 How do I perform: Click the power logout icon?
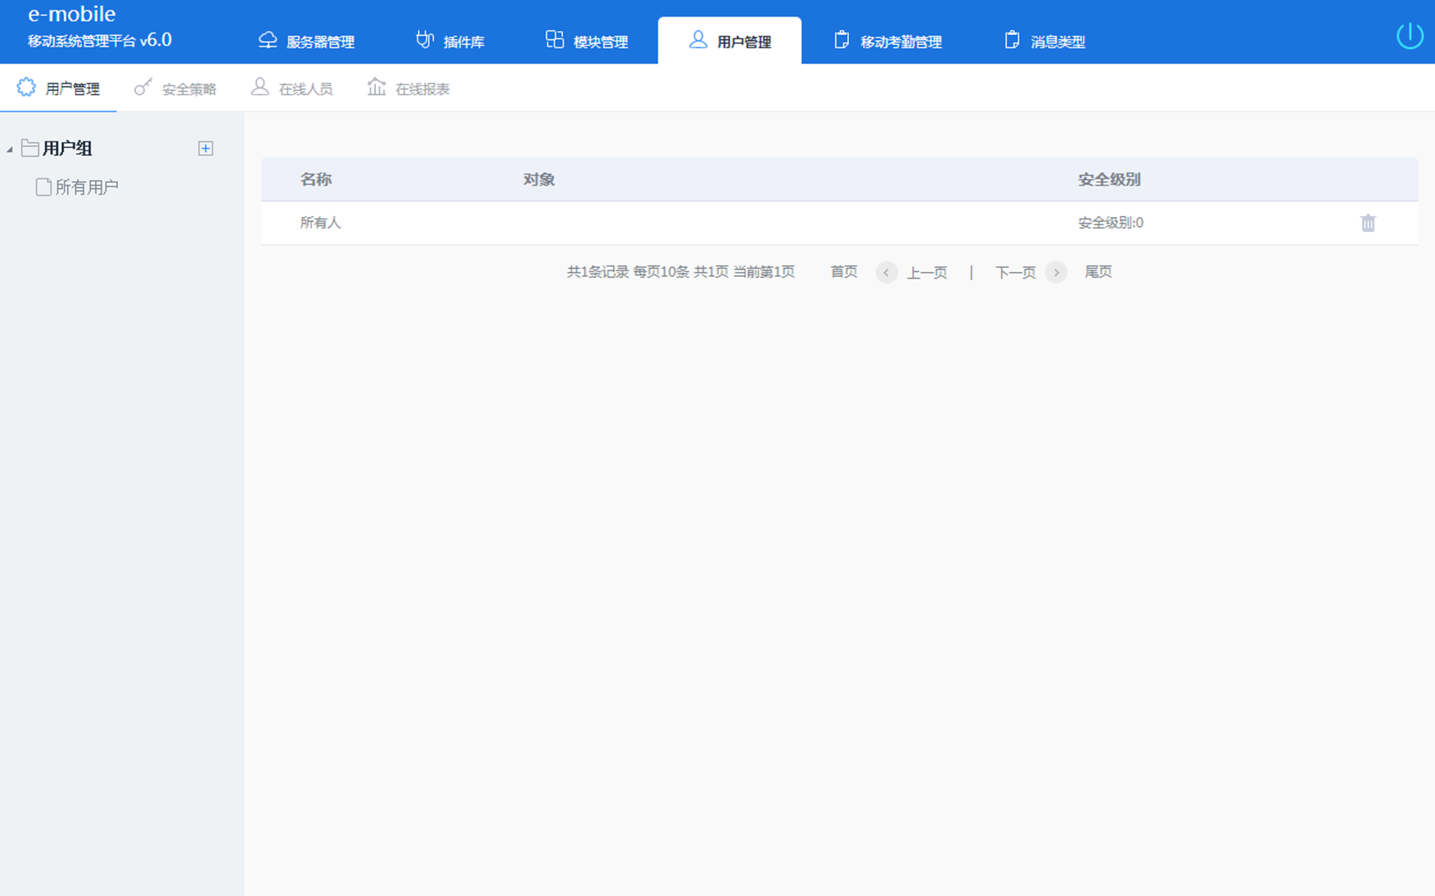pos(1410,35)
